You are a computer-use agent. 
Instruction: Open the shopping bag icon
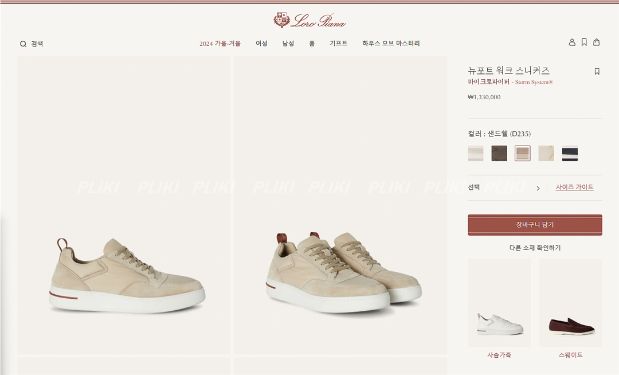coord(597,42)
